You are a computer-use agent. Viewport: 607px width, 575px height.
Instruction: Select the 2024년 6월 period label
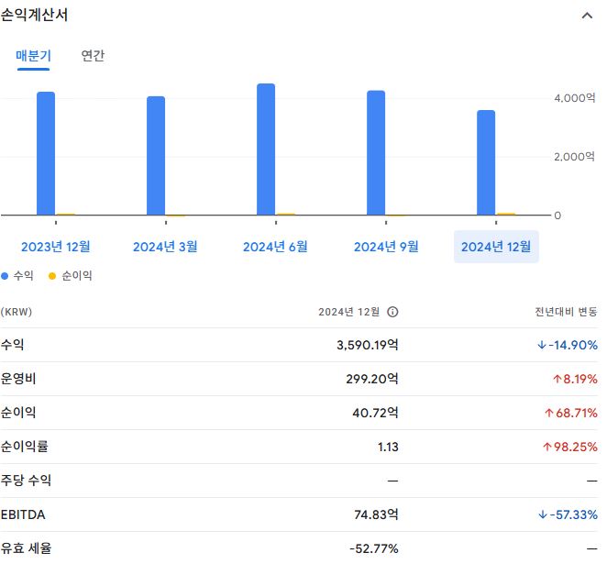275,247
